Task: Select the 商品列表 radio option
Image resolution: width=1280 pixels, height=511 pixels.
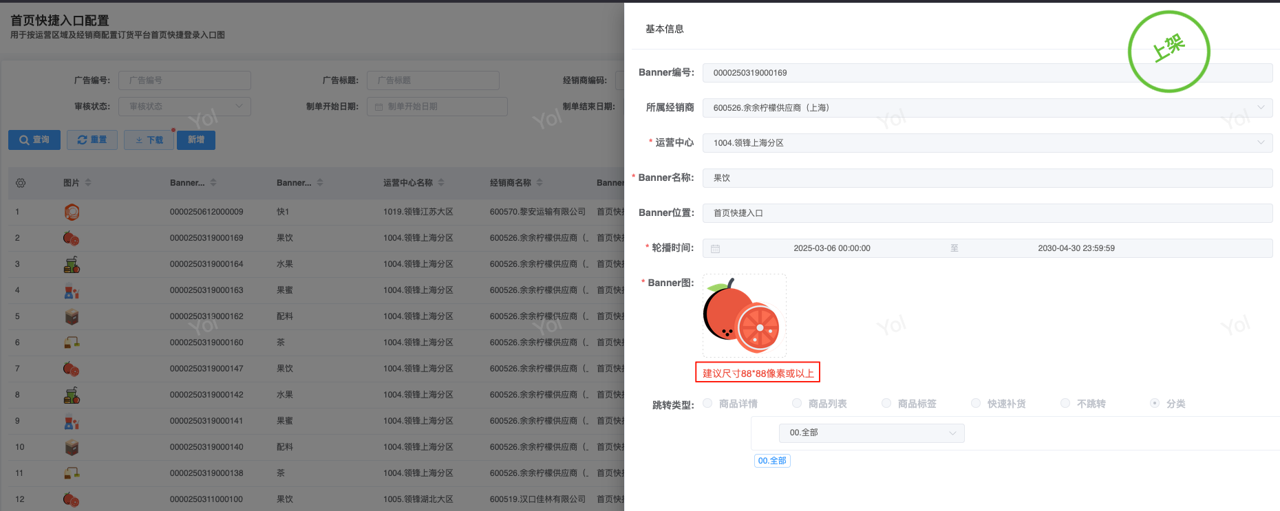Action: 797,403
